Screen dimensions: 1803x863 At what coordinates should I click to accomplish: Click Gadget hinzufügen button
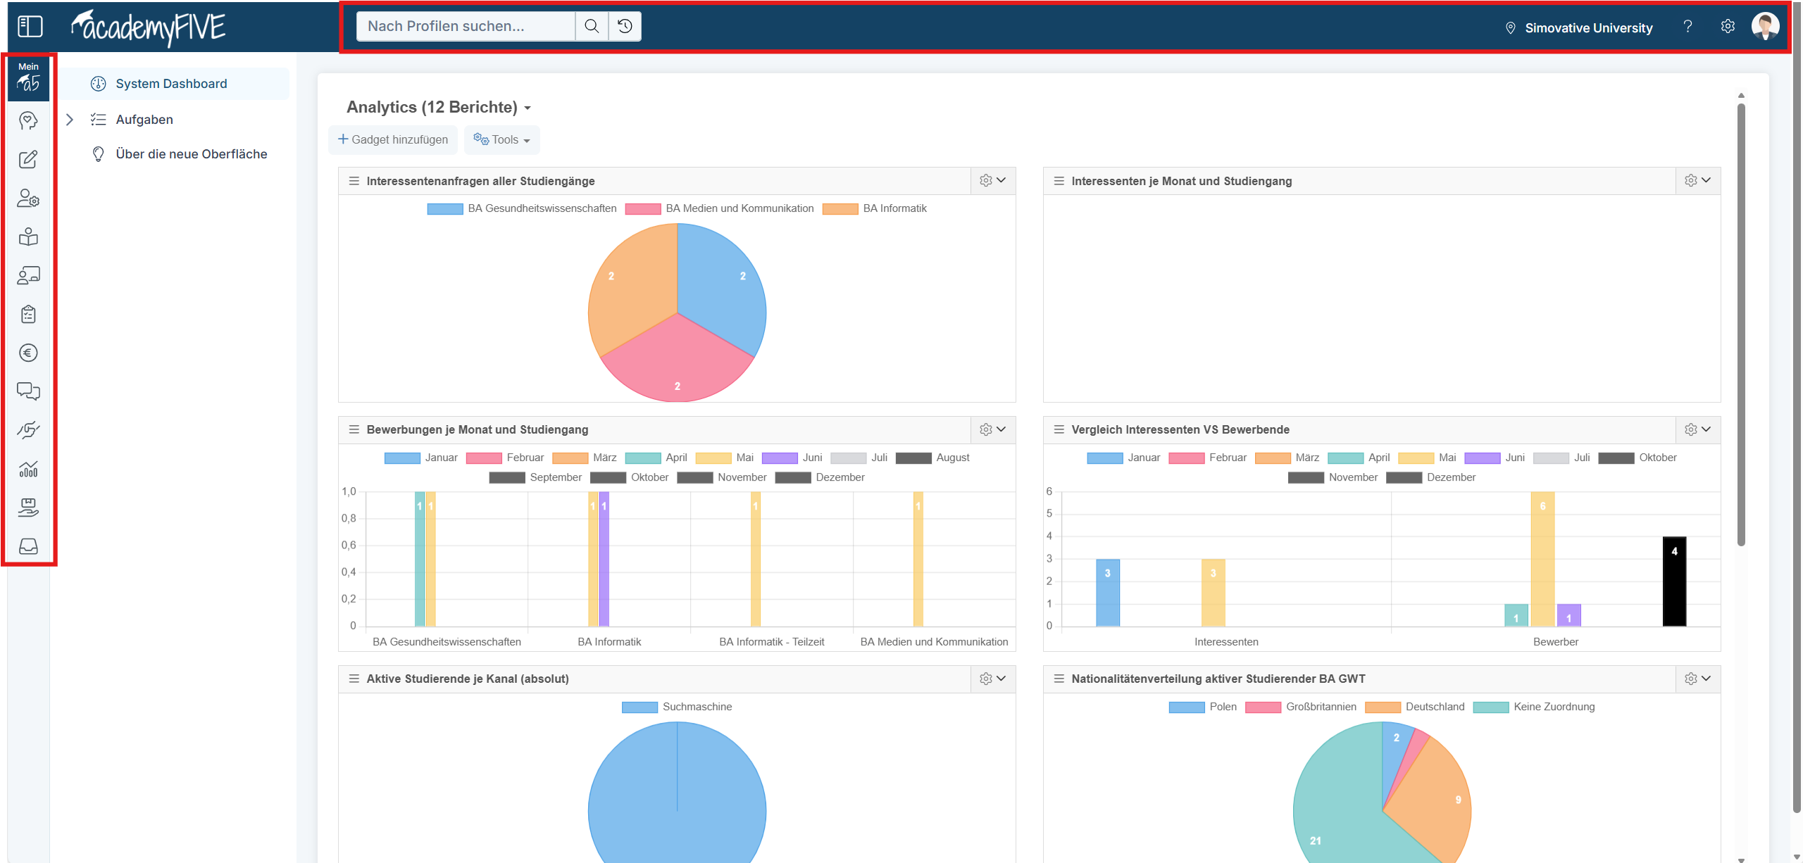tap(393, 139)
